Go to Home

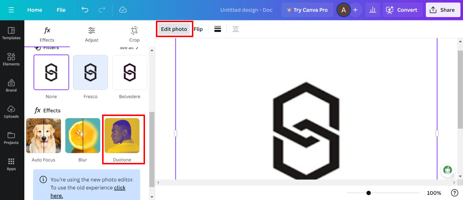pyautogui.click(x=35, y=10)
